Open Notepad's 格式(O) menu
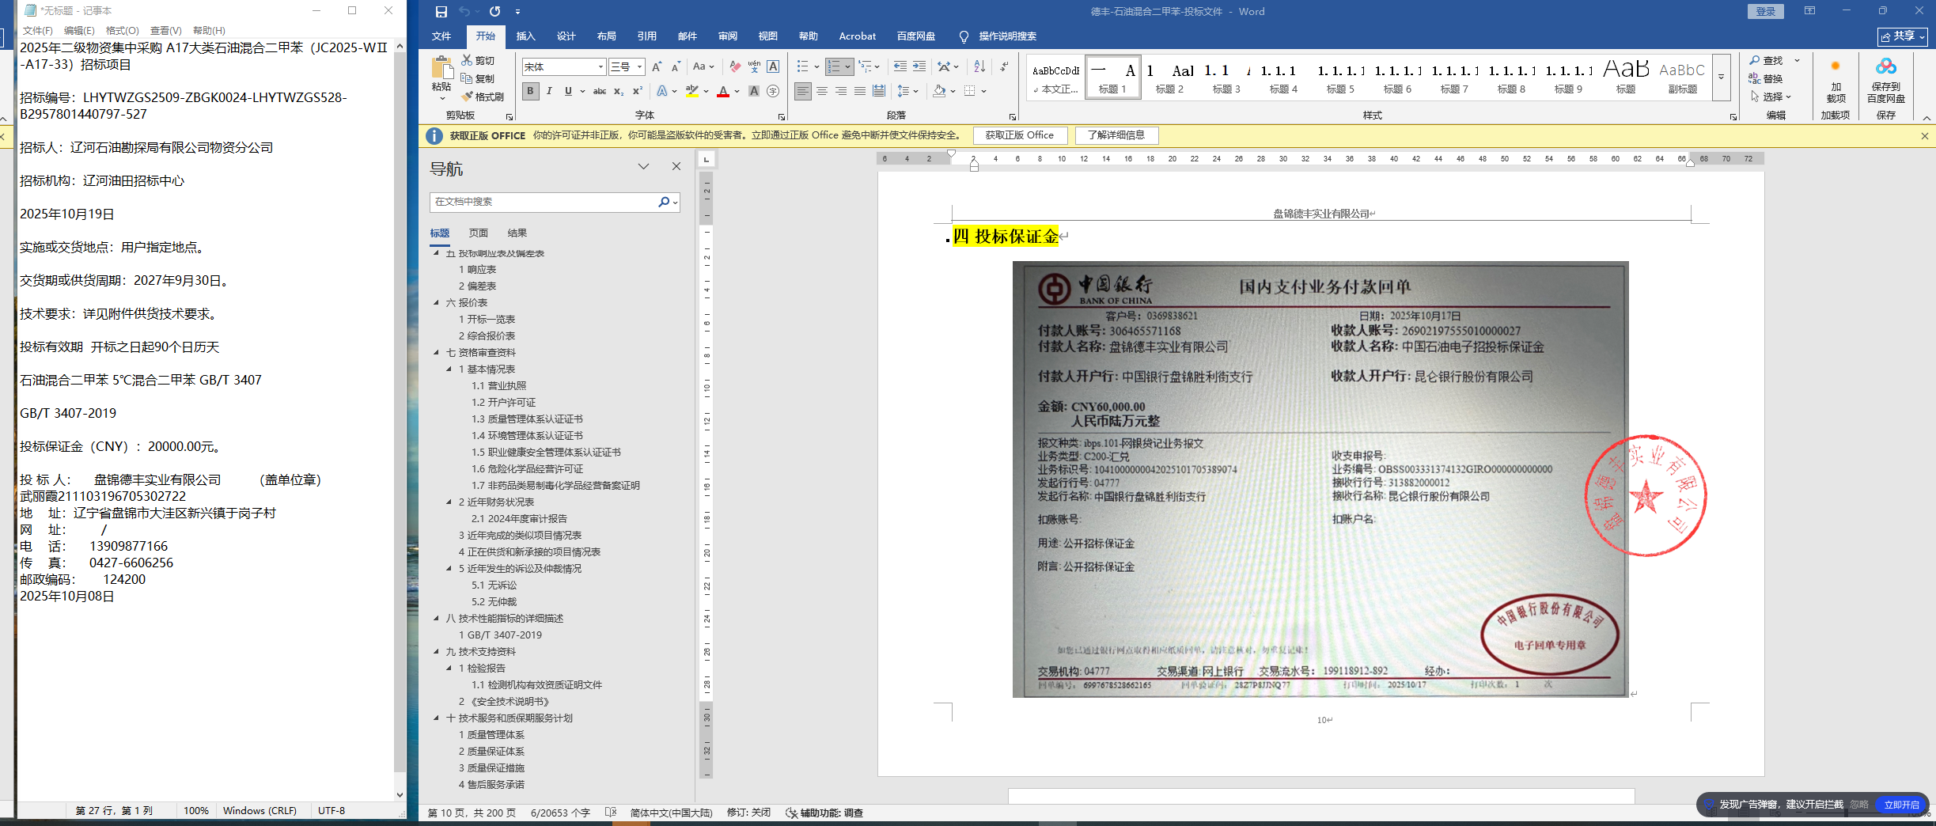1936x826 pixels. tap(122, 31)
